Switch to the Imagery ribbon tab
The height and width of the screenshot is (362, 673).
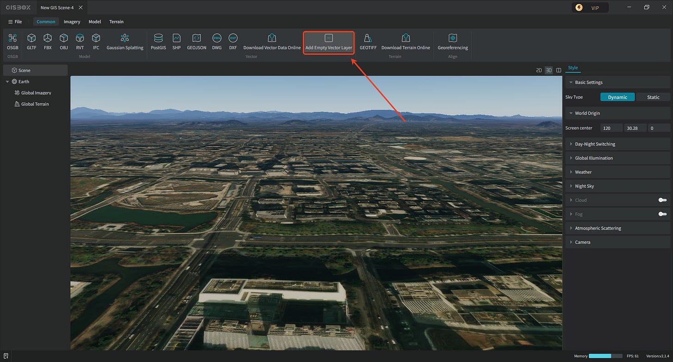tap(72, 22)
